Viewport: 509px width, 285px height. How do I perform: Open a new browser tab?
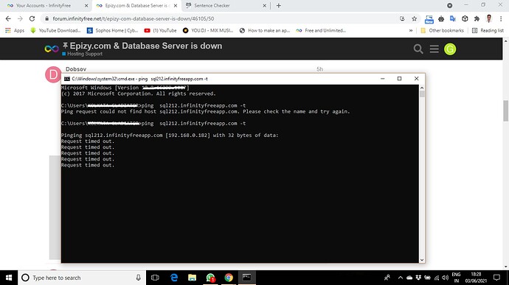click(x=279, y=5)
